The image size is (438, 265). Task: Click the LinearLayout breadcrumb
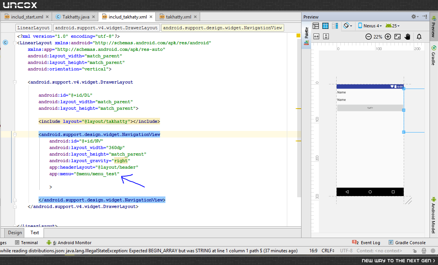[34, 28]
